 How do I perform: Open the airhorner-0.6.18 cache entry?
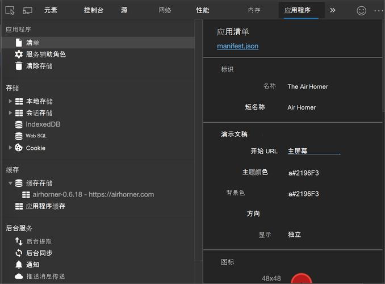93,195
